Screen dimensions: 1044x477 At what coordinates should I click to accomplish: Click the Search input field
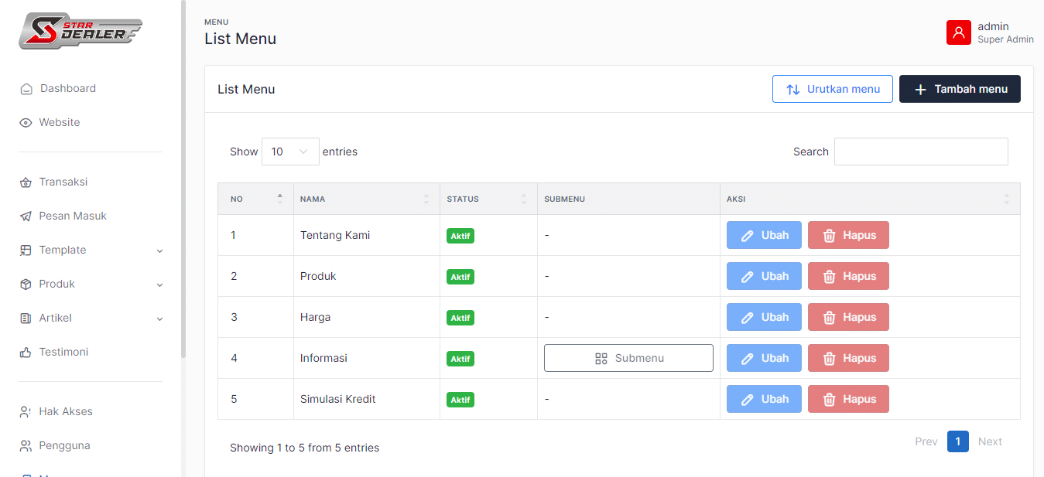920,152
